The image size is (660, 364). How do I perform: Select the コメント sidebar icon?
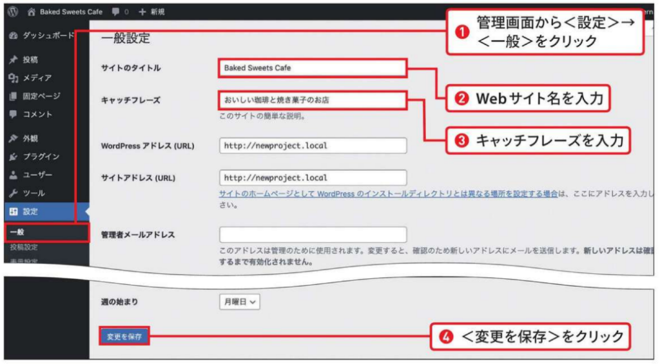click(13, 114)
